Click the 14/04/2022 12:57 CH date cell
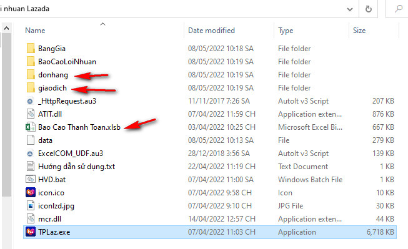 pyautogui.click(x=222, y=219)
